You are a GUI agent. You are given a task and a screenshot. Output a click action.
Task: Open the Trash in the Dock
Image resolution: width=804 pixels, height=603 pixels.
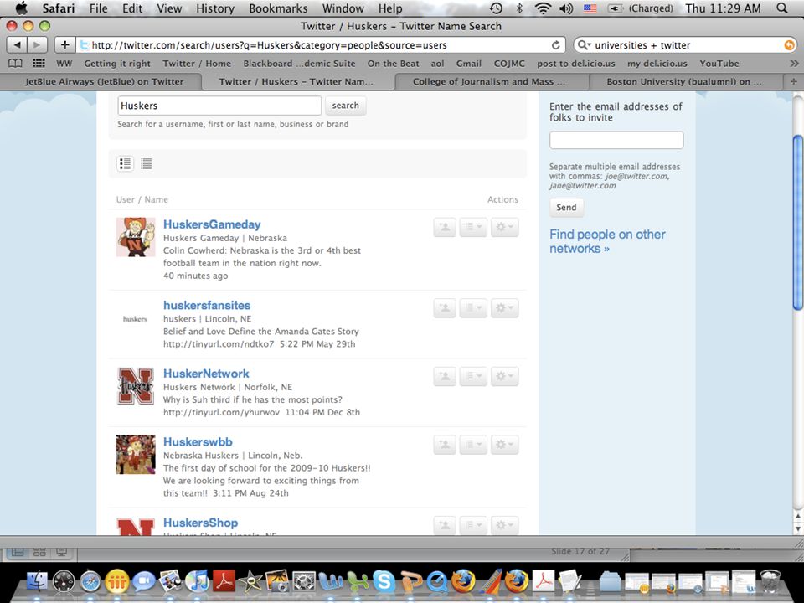click(x=770, y=581)
